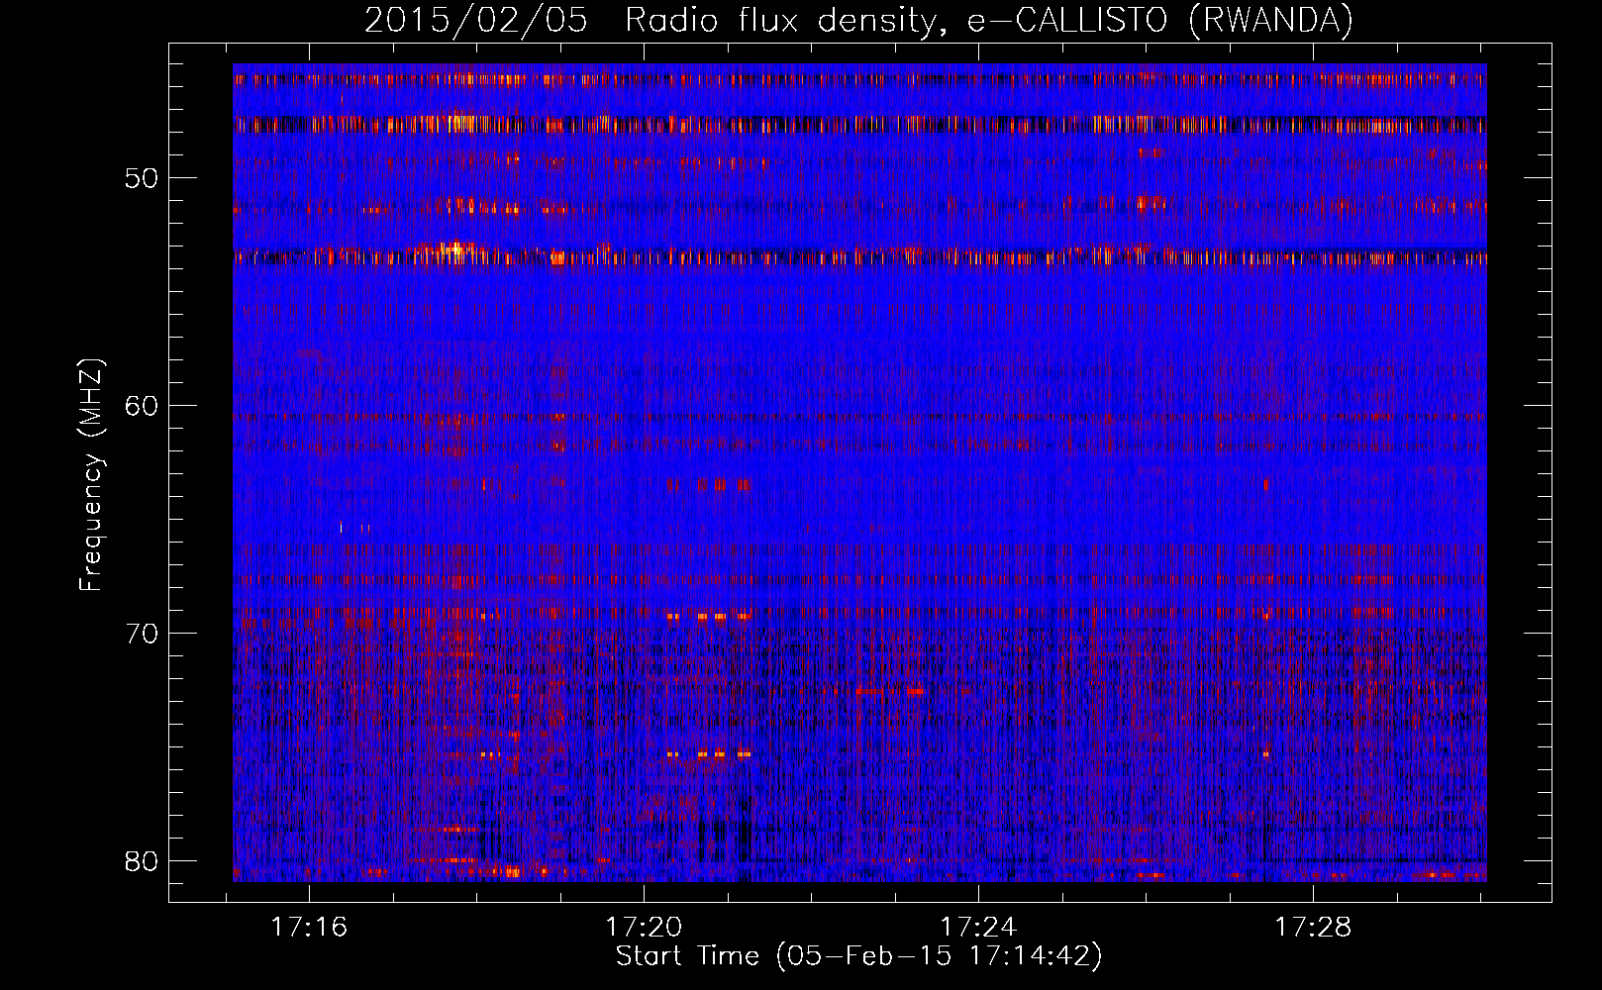The height and width of the screenshot is (990, 1602).
Task: Click the x-axis label 'Start Time (05-Feb-15 17:14:42)'
Action: (858, 956)
